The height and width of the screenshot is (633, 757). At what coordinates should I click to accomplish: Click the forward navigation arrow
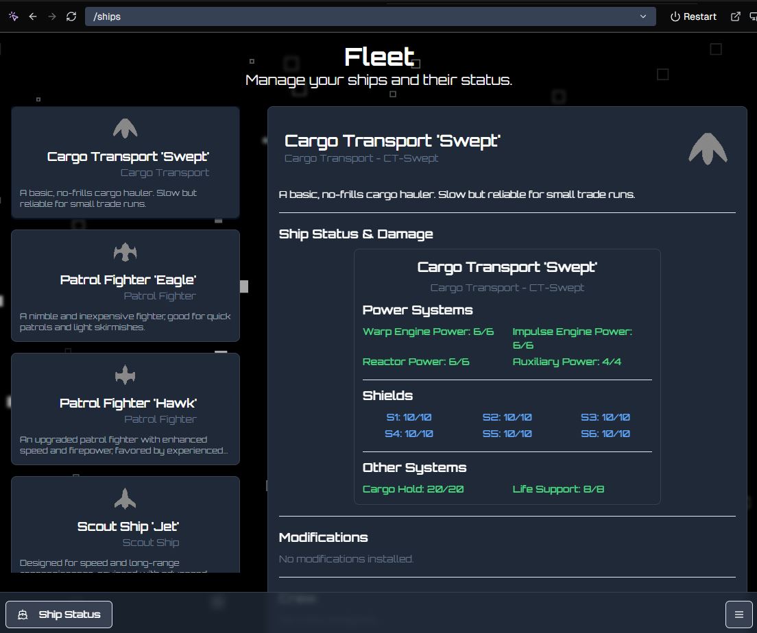(52, 16)
